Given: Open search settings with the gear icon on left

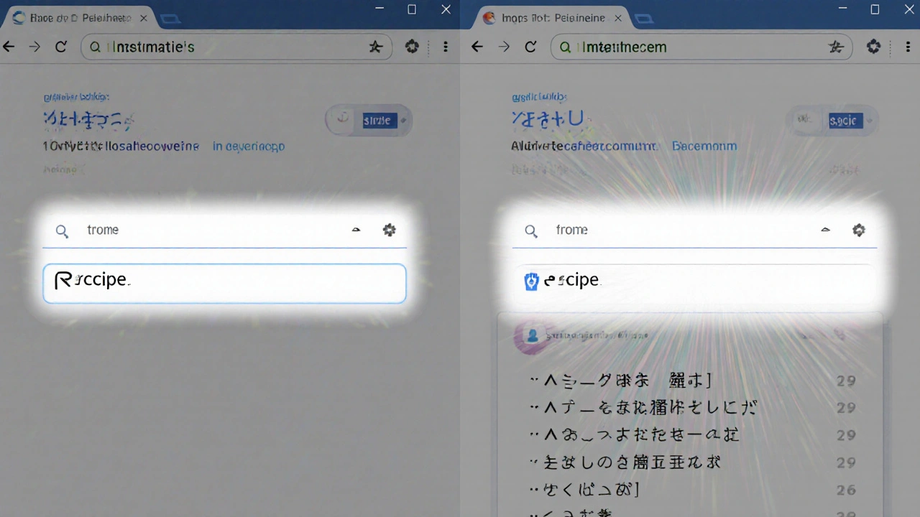Looking at the screenshot, I should pos(389,230).
